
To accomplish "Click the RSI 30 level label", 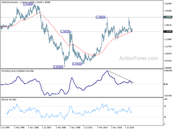I will coord(165,117).
